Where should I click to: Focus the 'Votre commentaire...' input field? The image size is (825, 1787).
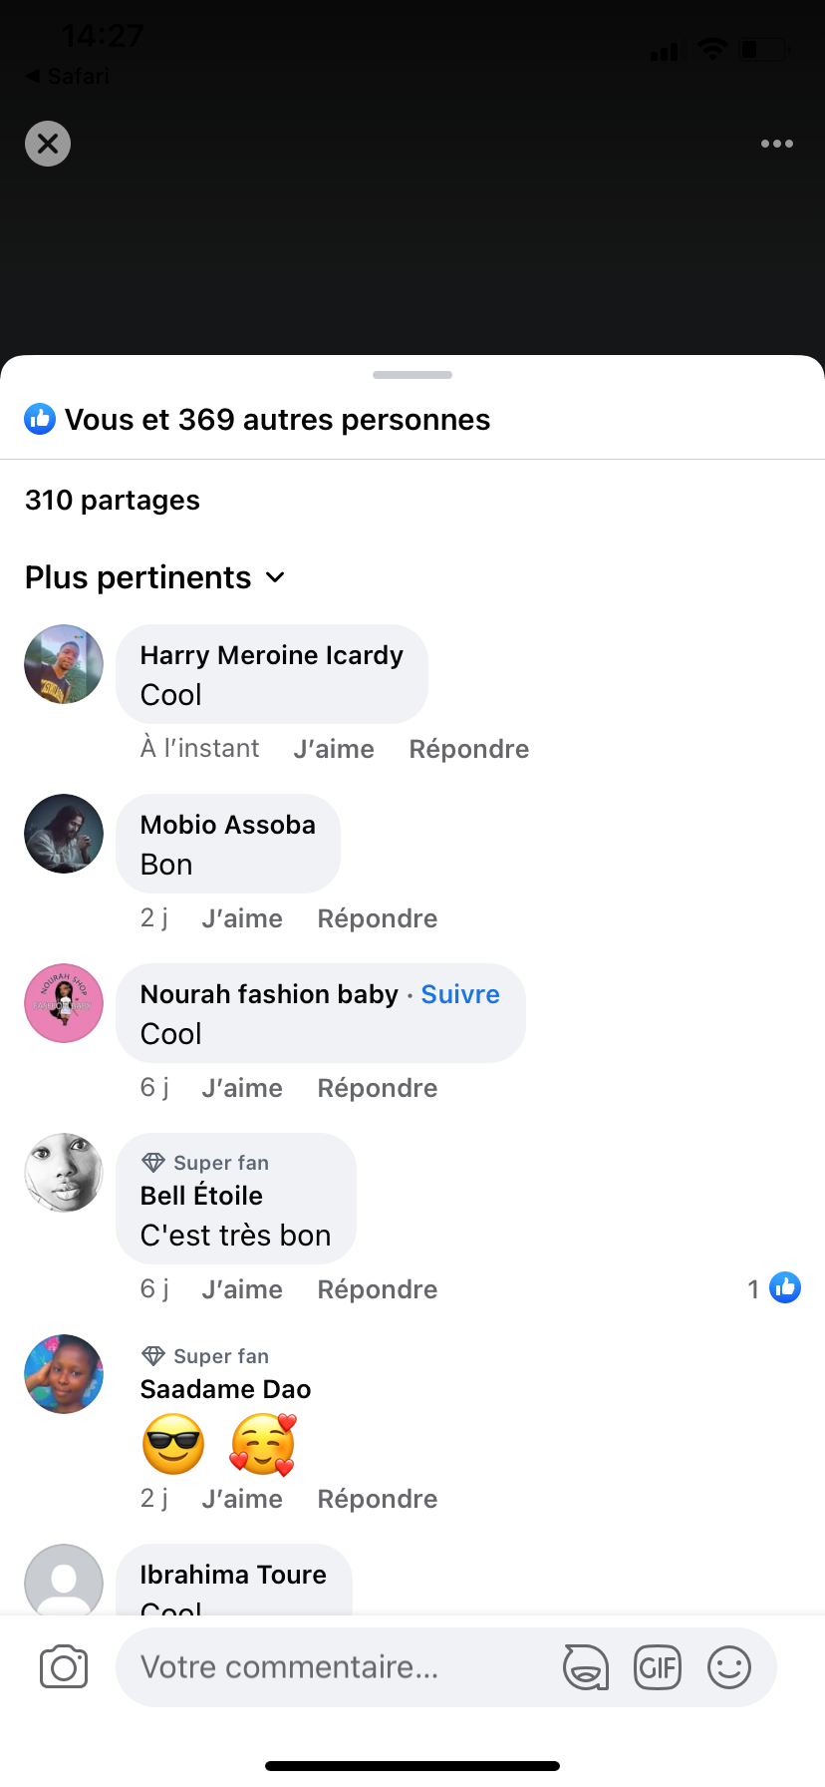point(339,1667)
